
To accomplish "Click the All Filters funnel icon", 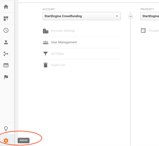I will tap(46, 54).
